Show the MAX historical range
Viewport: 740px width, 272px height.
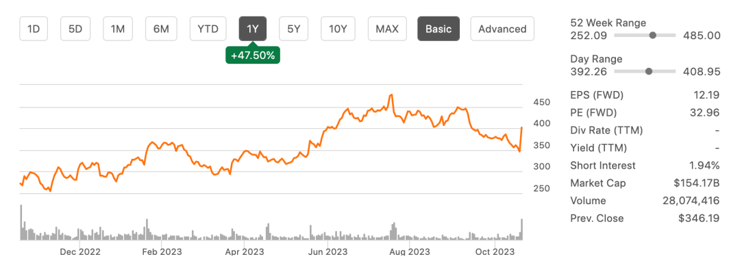387,29
